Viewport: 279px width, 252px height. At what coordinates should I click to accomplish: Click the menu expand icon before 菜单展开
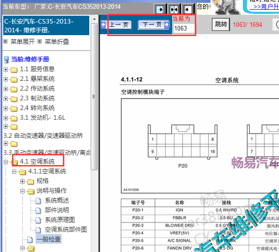pos(6,42)
